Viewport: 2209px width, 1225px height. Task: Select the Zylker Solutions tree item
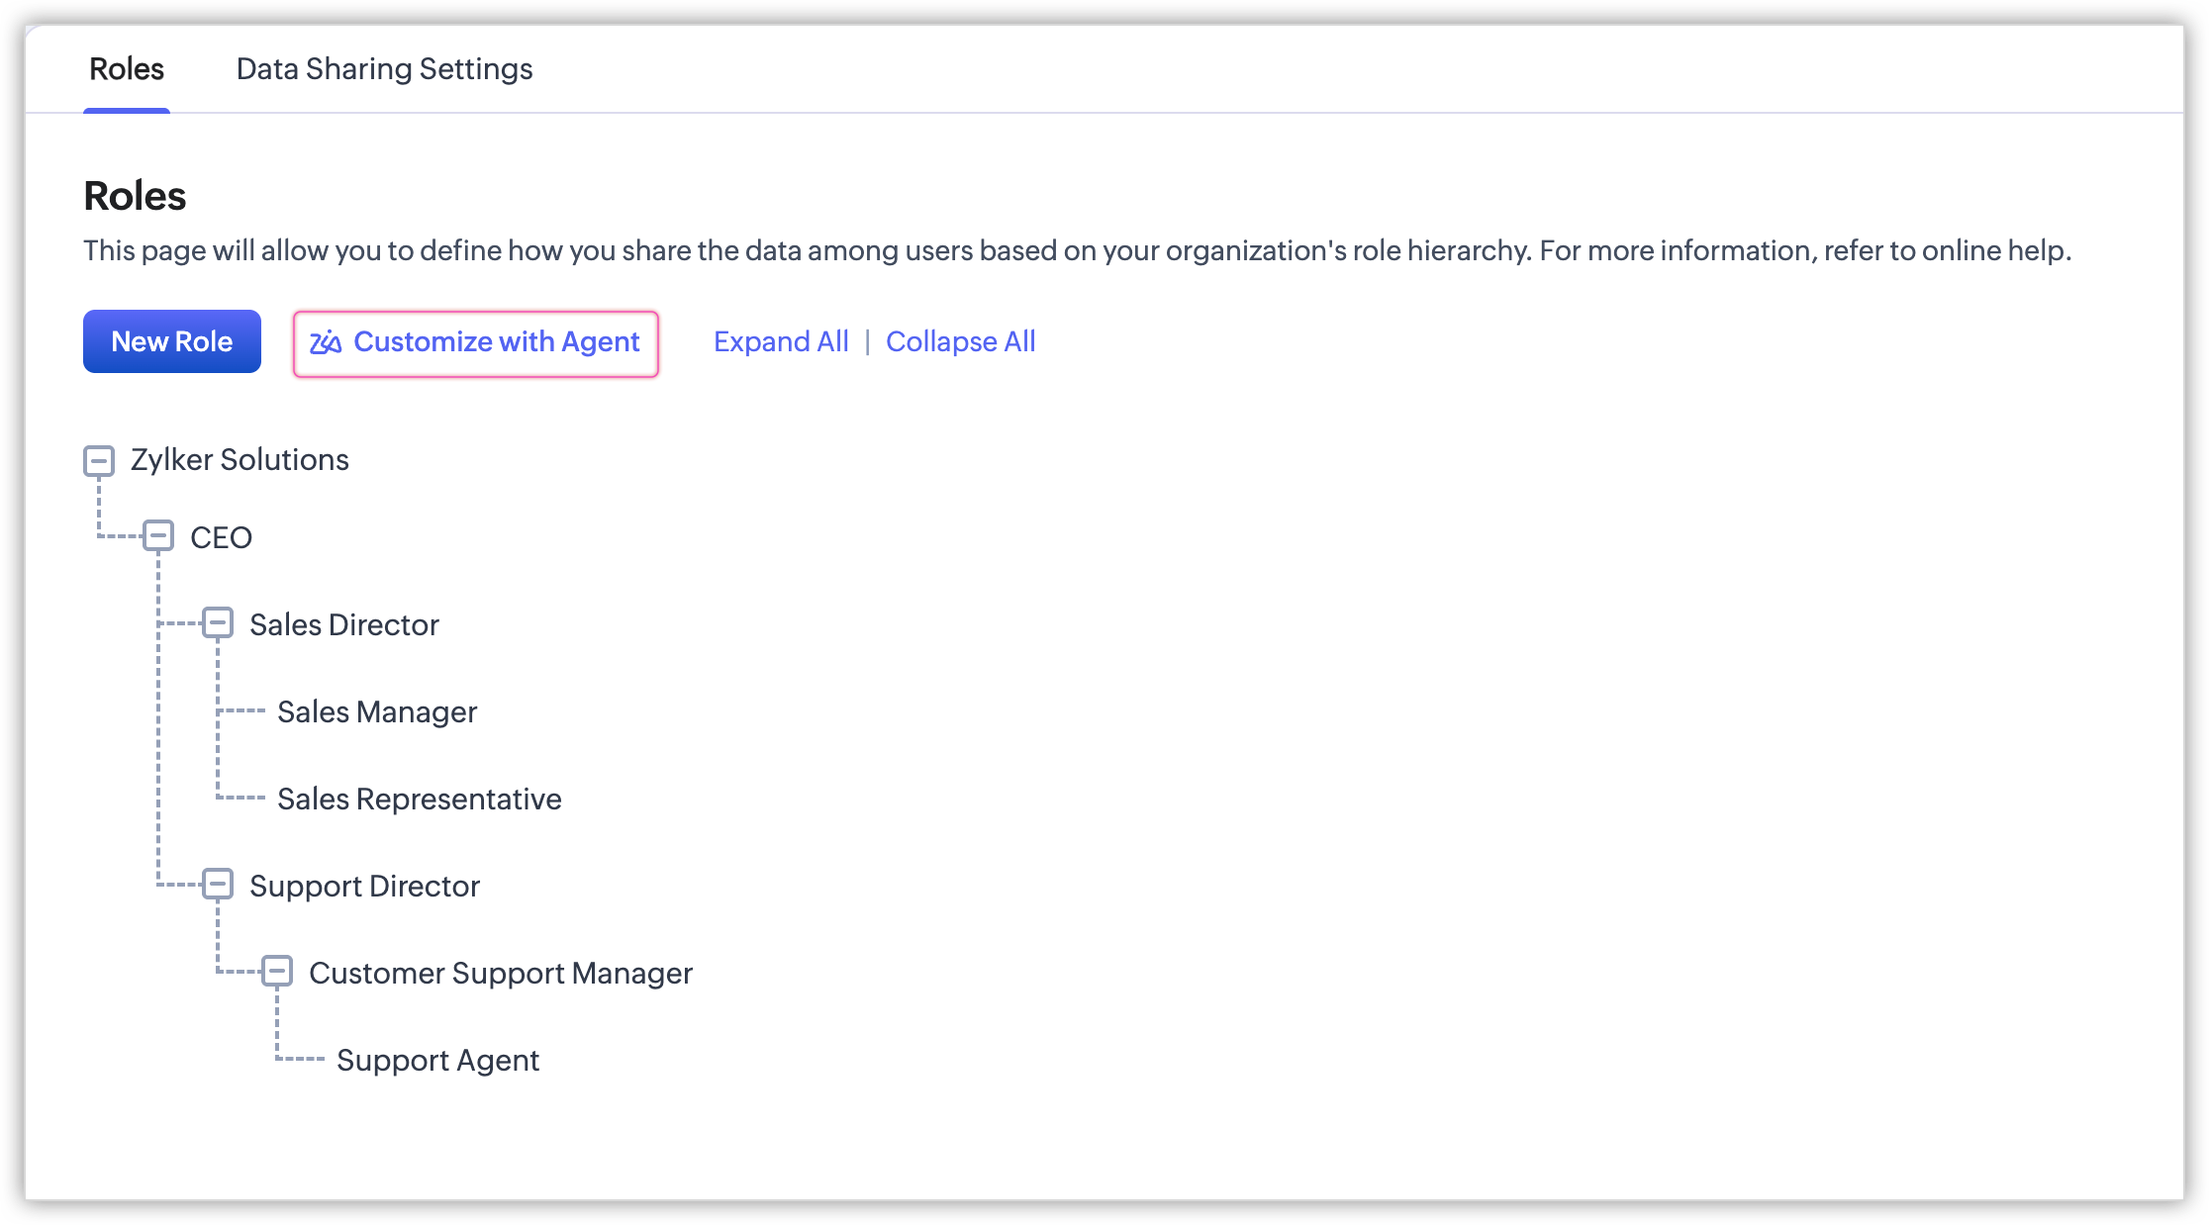pos(240,460)
